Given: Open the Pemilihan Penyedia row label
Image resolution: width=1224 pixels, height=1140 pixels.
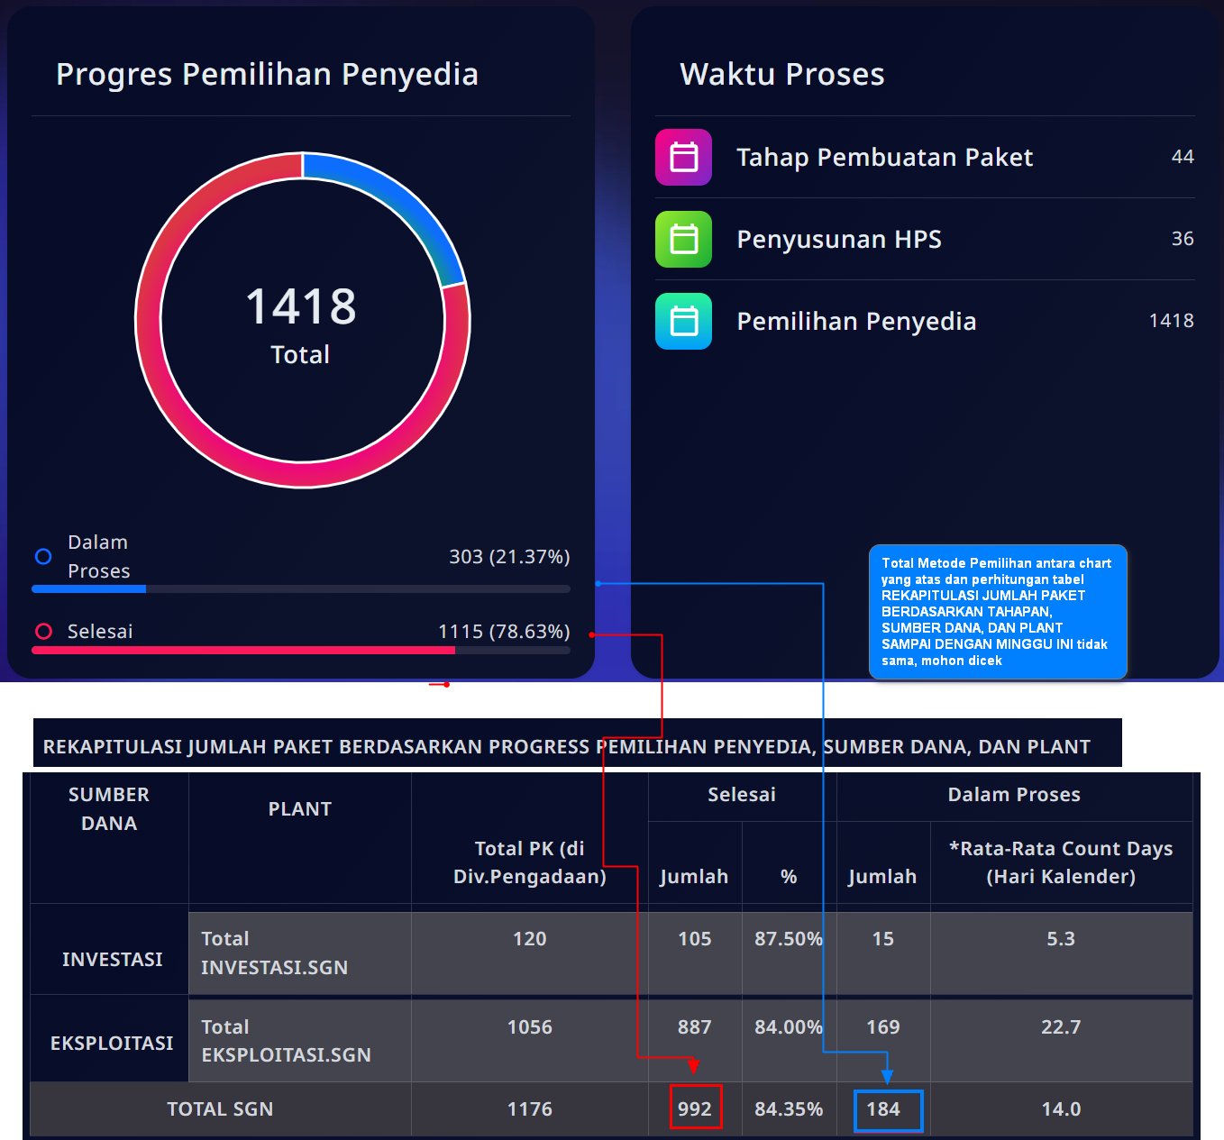Looking at the screenshot, I should click(856, 322).
